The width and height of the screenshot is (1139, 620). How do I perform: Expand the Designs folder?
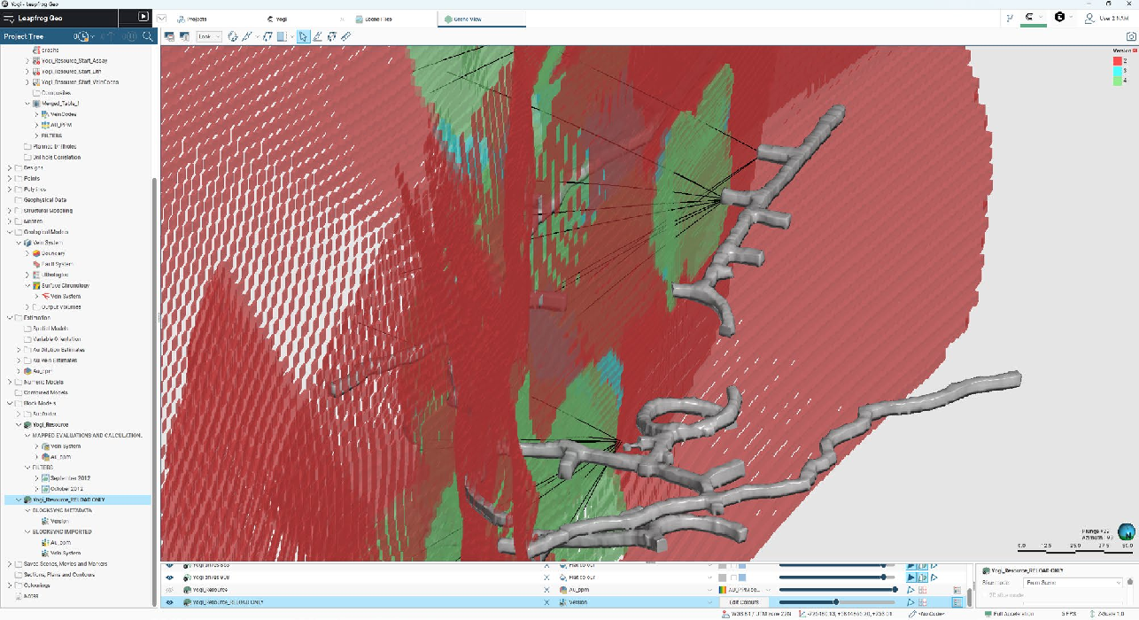9,167
